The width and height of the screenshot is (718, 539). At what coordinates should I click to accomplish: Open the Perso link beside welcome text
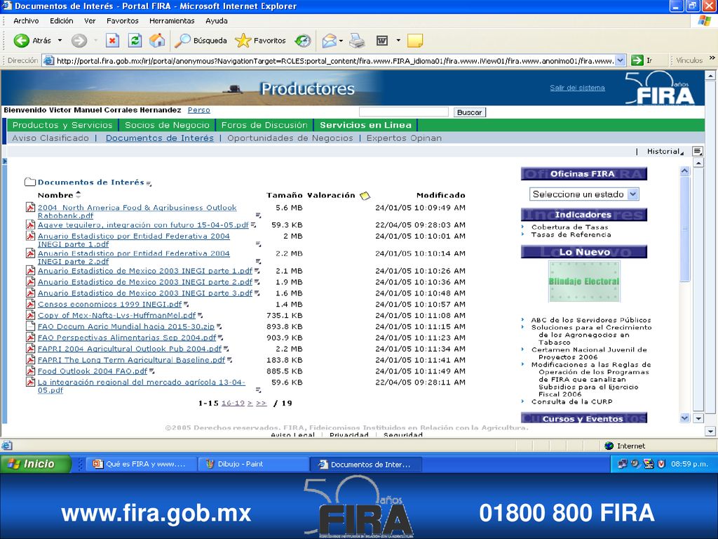pos(198,110)
